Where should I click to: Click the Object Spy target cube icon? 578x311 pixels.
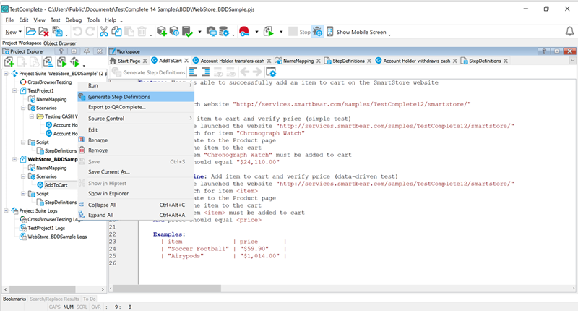(x=174, y=32)
